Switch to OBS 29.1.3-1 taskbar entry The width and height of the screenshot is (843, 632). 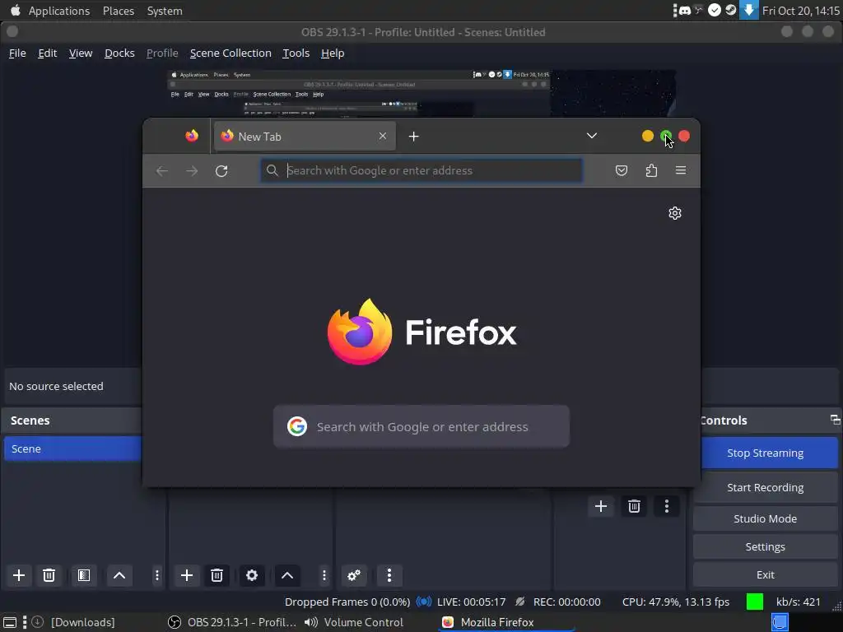pyautogui.click(x=232, y=622)
